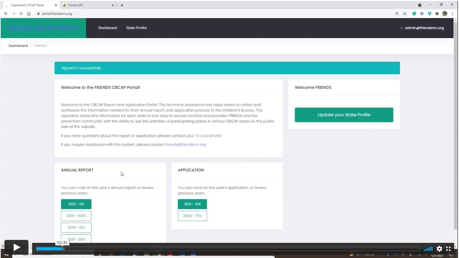Follow the TA coordinator link
Viewport: 459px width, 258px height.
point(209,136)
